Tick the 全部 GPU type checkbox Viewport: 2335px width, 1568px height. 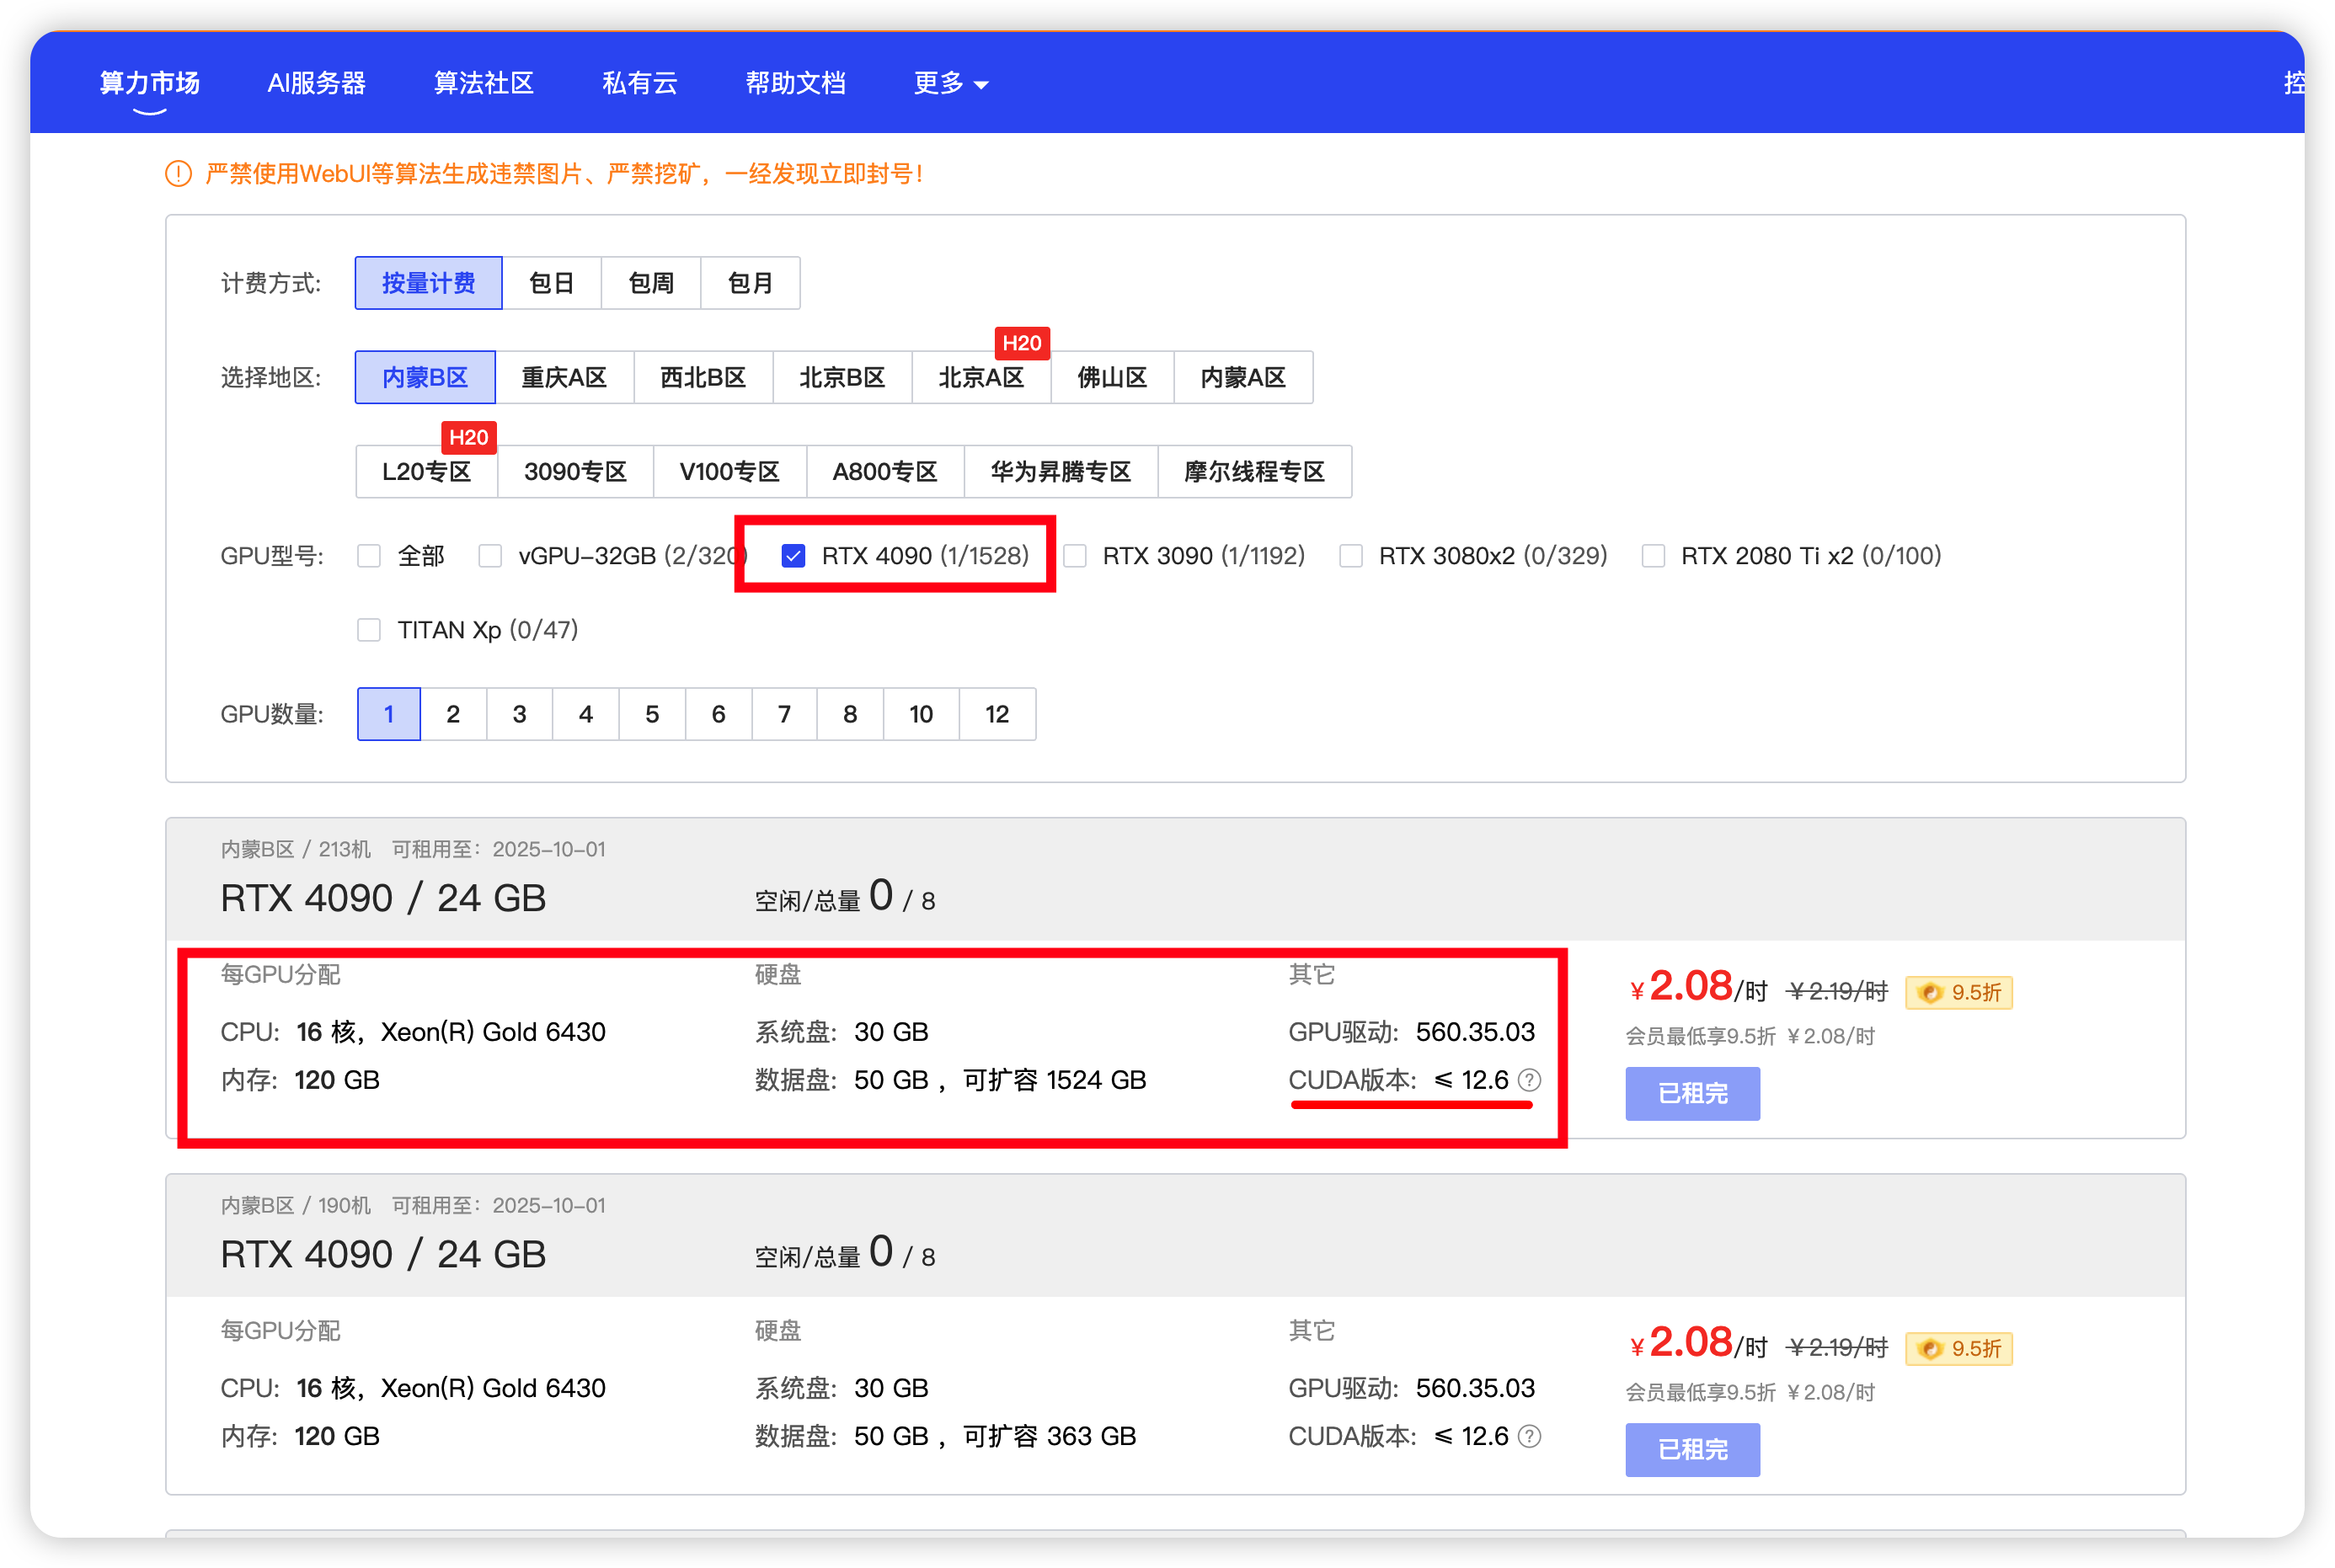click(x=369, y=556)
